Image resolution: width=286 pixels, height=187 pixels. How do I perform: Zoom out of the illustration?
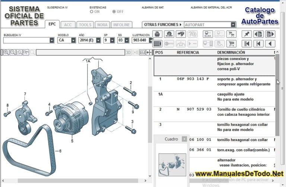(13, 53)
